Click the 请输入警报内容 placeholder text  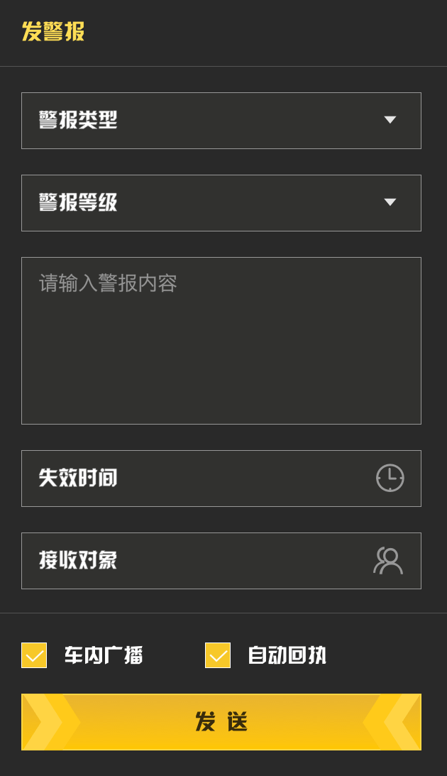click(x=108, y=283)
